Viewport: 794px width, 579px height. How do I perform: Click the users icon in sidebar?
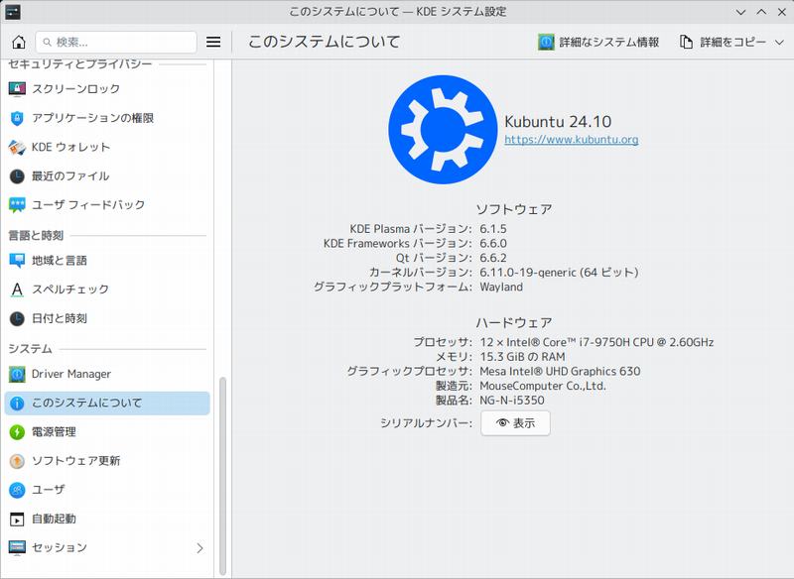17,490
